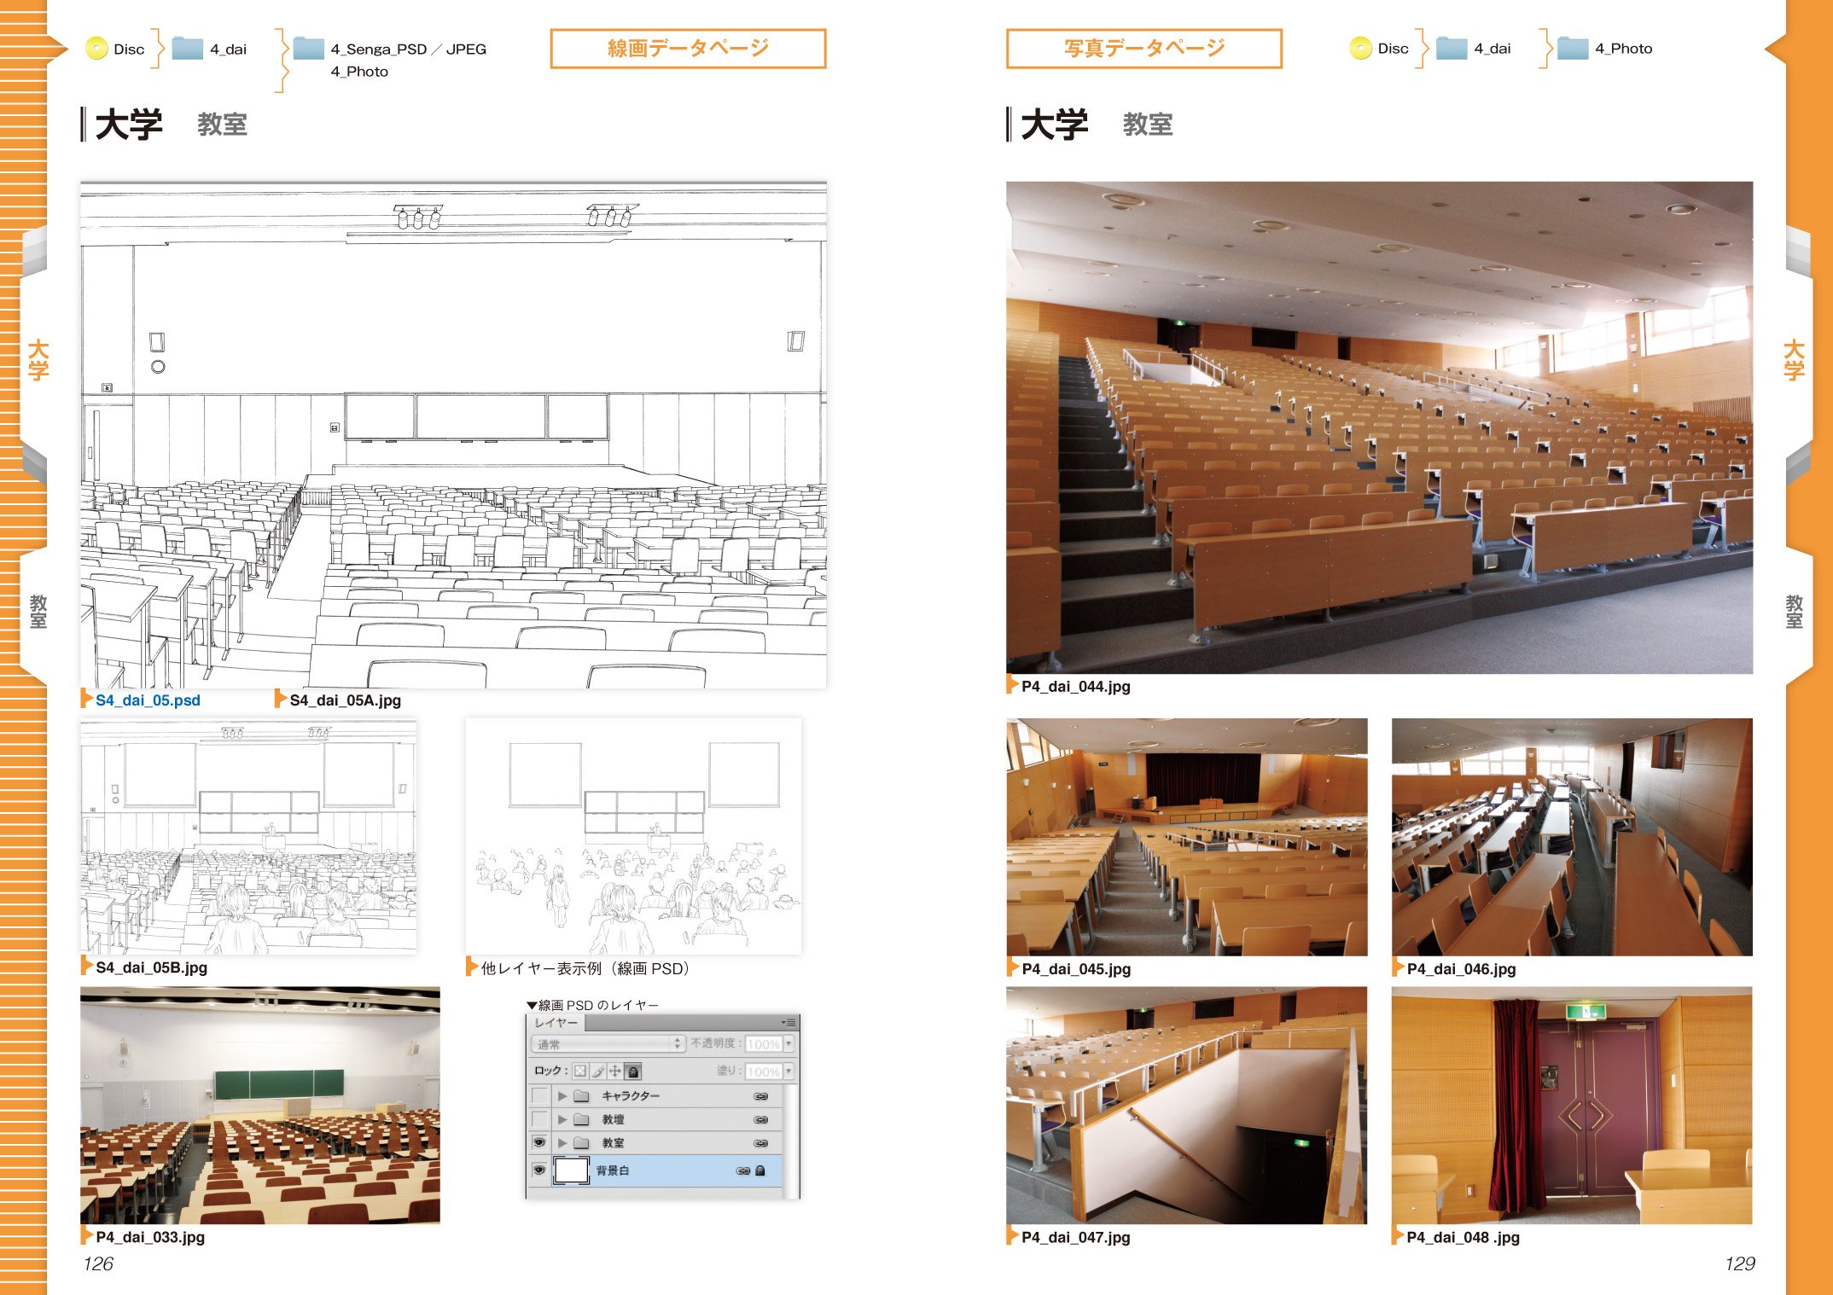The image size is (1833, 1295).
Task: Show the 教壇 layer group visibility
Action: click(x=539, y=1119)
